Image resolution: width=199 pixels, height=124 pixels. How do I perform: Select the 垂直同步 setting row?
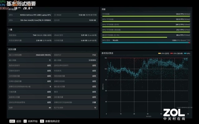[x=76, y=55]
